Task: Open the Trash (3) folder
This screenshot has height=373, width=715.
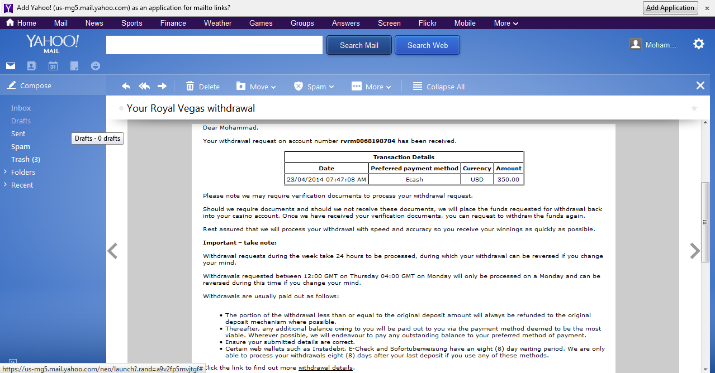Action: [26, 159]
